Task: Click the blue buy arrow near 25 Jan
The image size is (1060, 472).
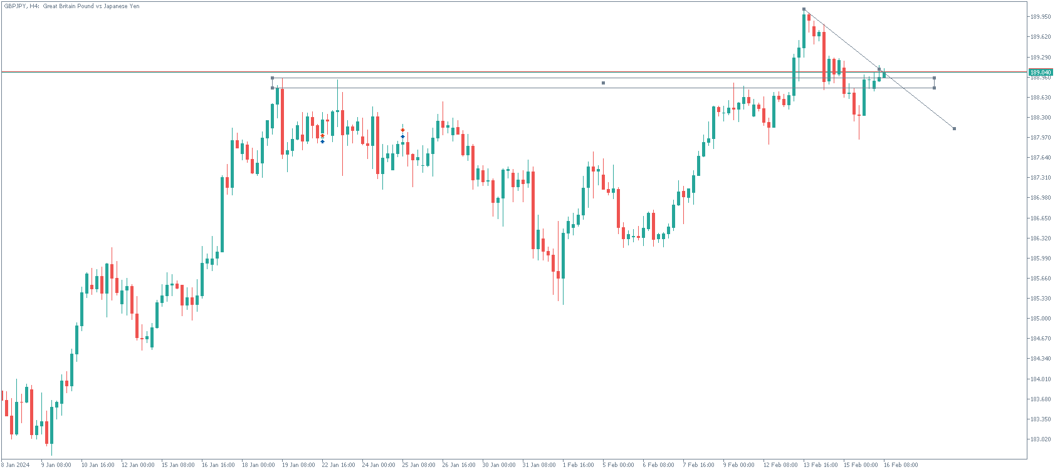Action: coord(402,136)
